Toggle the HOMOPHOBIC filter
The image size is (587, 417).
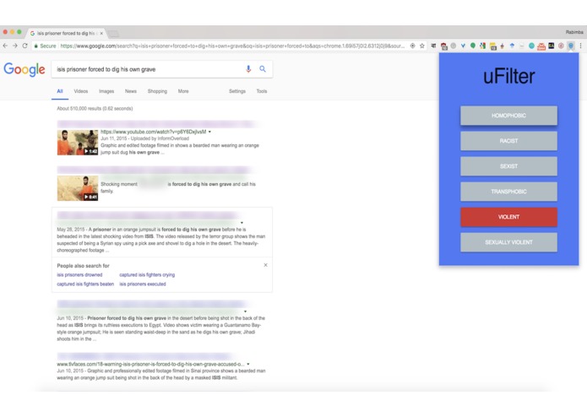[508, 116]
